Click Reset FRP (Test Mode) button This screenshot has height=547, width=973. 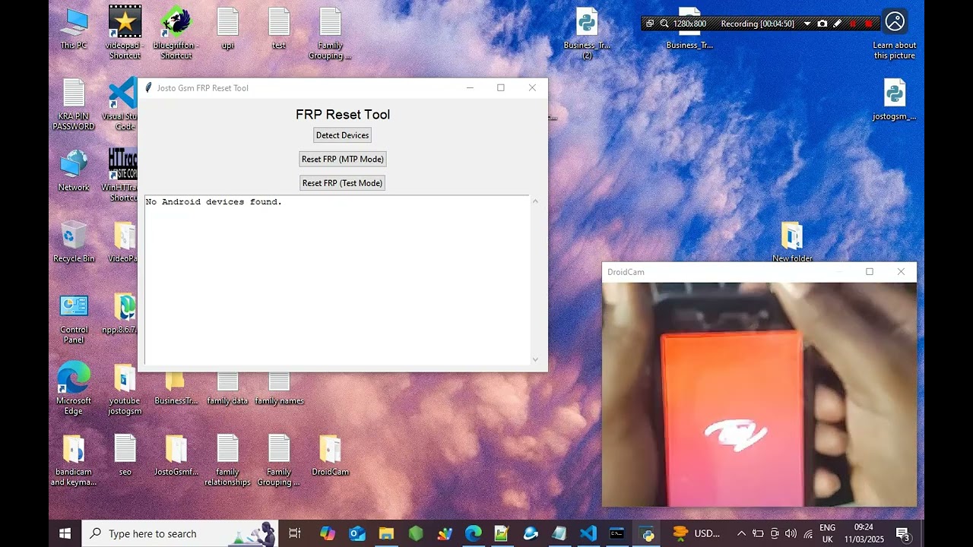[342, 183]
